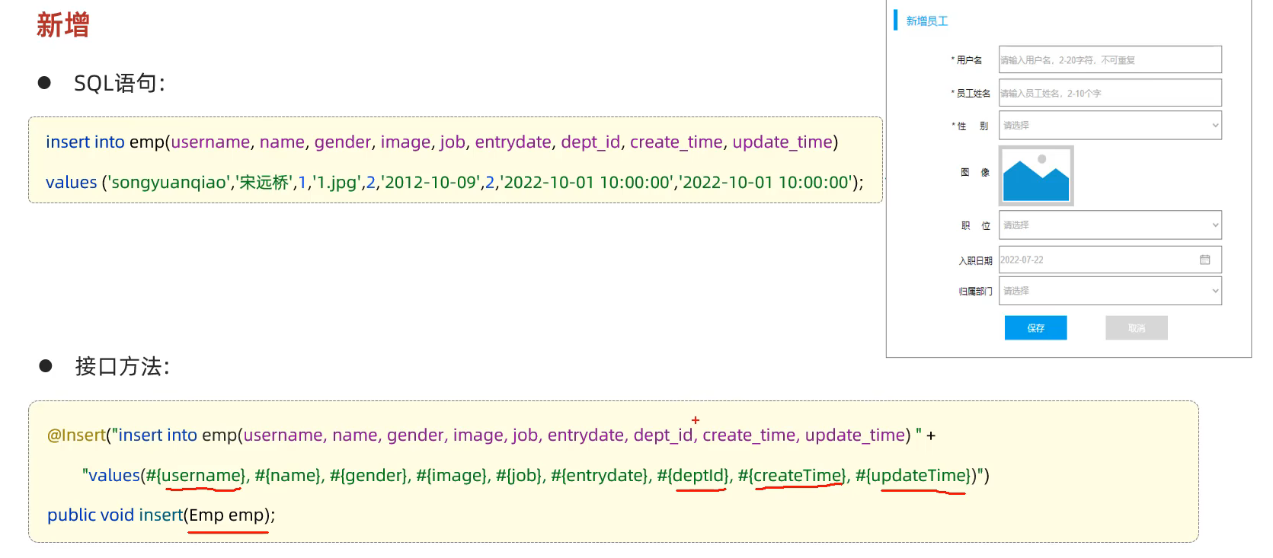Click the SQL语句 bullet heading

119,83
